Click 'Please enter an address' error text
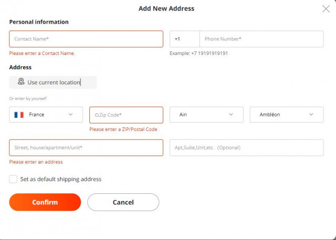The height and width of the screenshot is (240, 336). pyautogui.click(x=36, y=162)
